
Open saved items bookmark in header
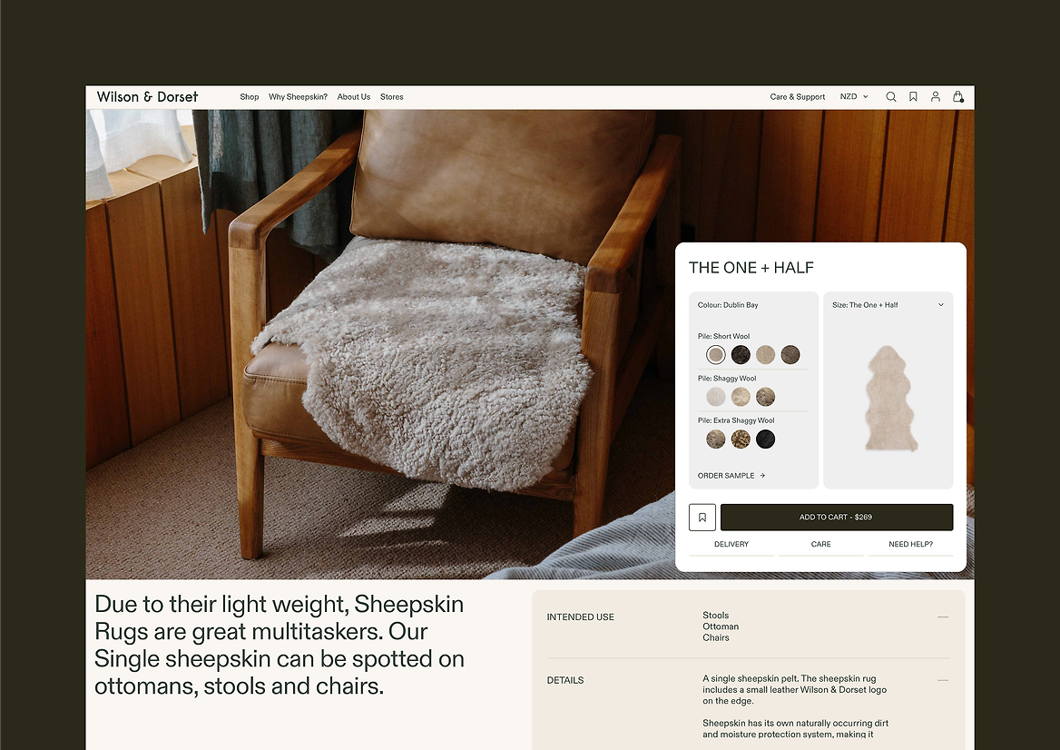913,97
